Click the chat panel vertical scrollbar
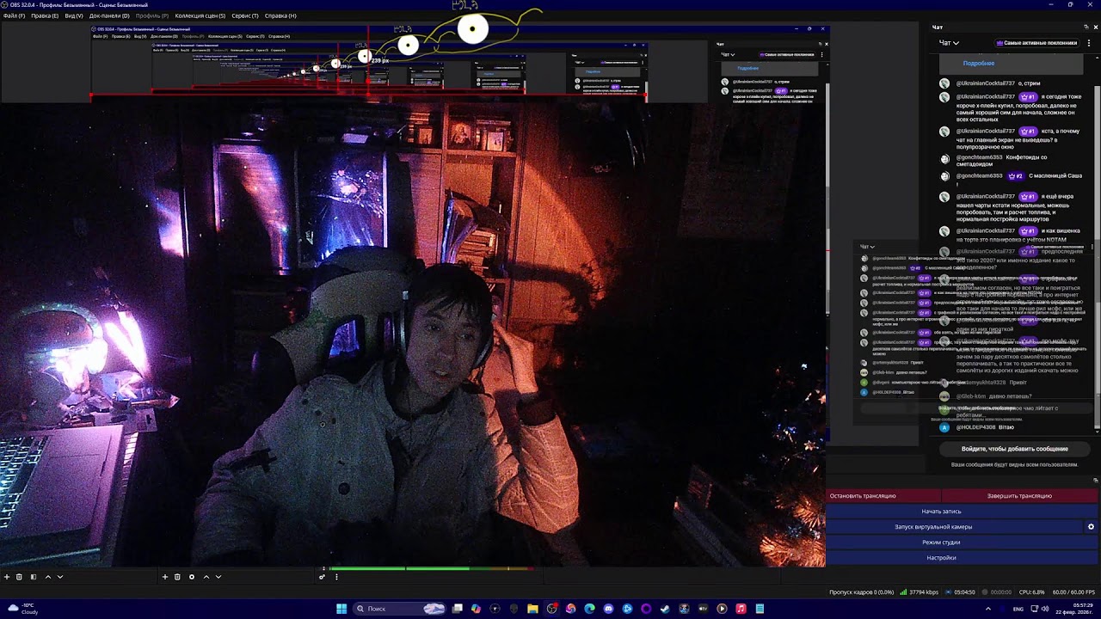The image size is (1101, 619). [x=1097, y=258]
